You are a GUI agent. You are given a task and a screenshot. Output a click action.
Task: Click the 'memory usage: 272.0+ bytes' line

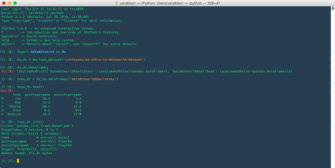pos(26,153)
